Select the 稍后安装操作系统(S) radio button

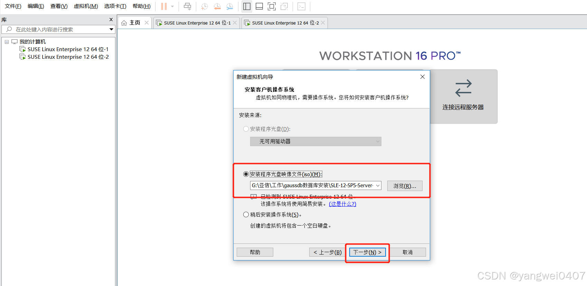(x=246, y=214)
